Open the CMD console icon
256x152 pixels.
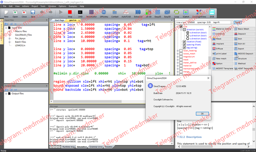80,12
